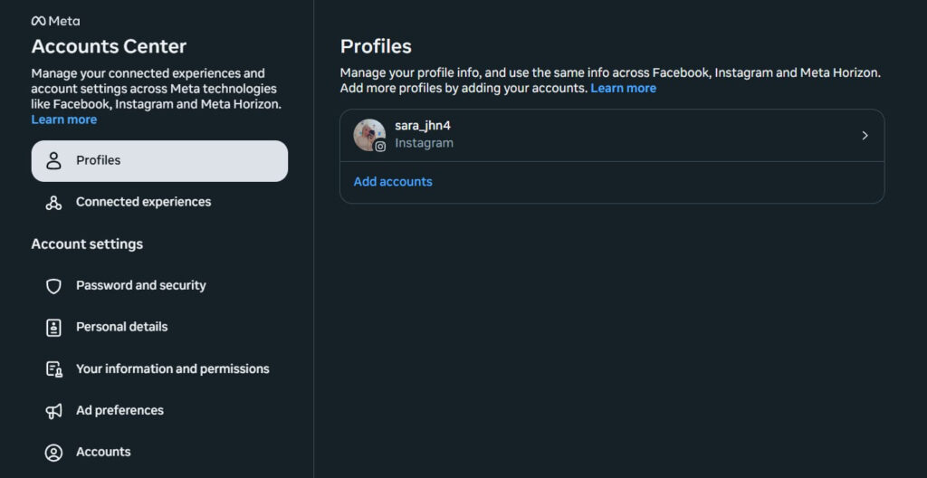The height and width of the screenshot is (478, 927).
Task: Select Profiles in the sidebar
Action: coord(159,161)
